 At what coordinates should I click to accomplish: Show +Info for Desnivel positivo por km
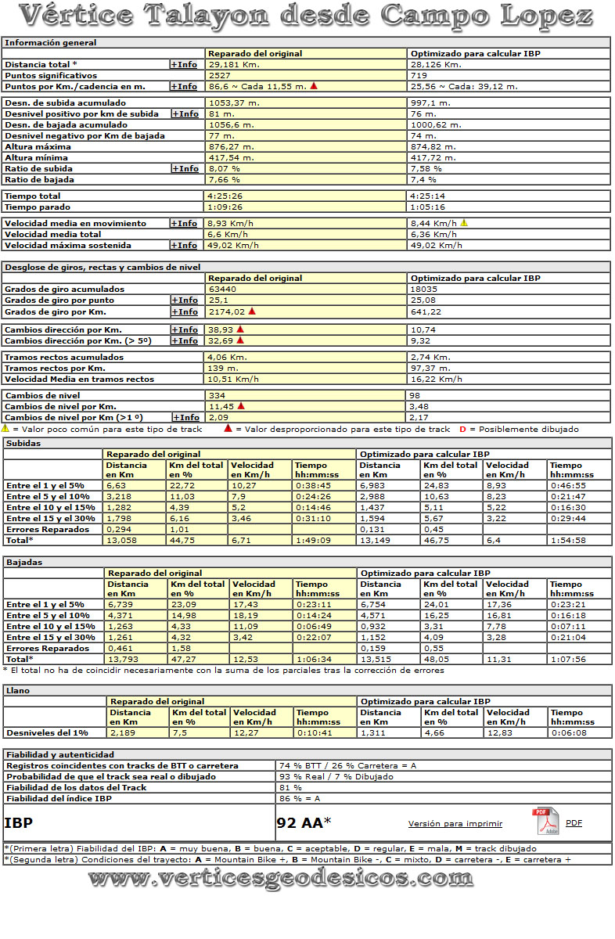(185, 113)
